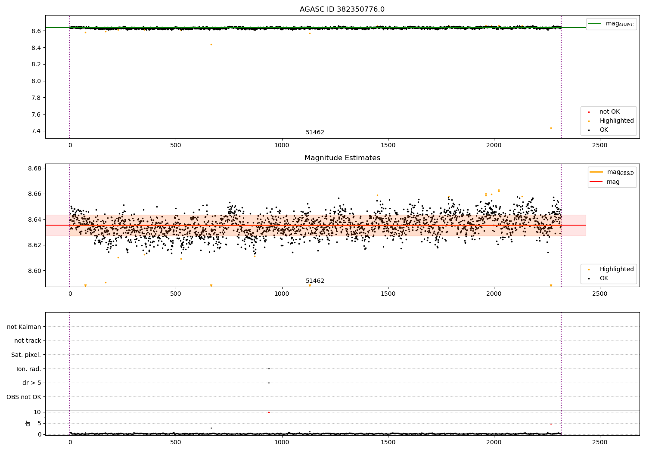Screen dimensions: 646x452
Task: Click the 8.62 y-tick label of the middle plot
Action: pos(34,245)
